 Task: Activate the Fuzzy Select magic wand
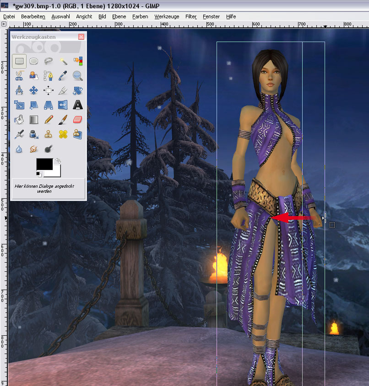63,61
